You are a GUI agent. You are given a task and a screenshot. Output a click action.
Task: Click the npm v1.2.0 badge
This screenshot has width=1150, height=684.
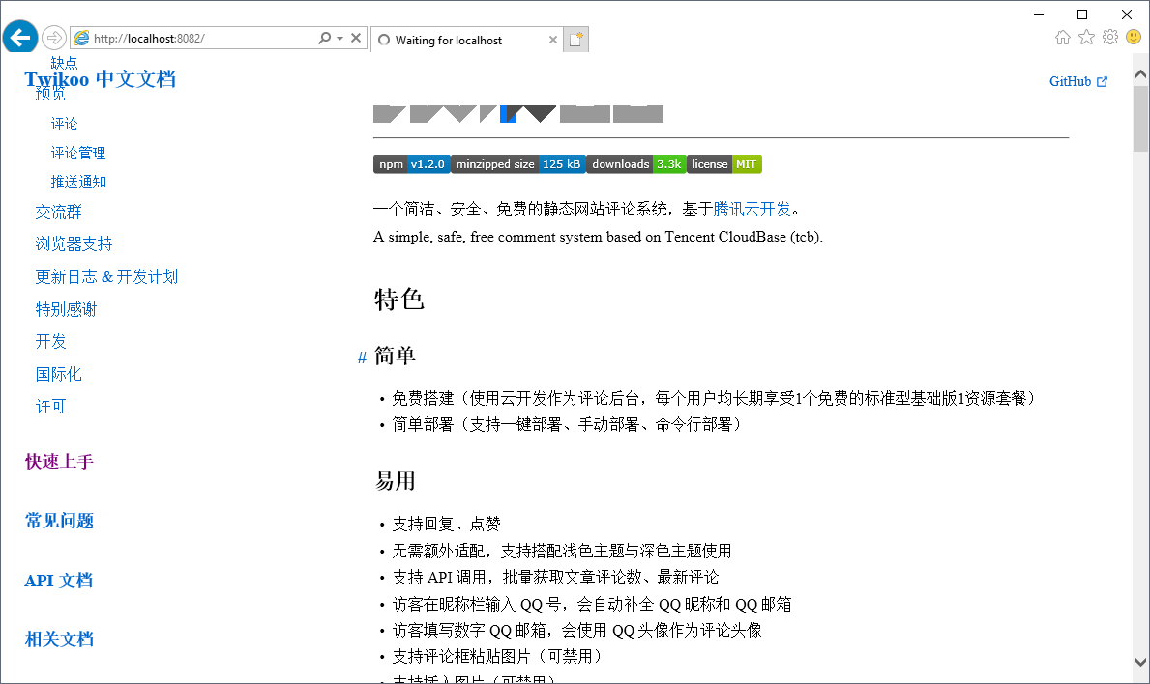411,164
